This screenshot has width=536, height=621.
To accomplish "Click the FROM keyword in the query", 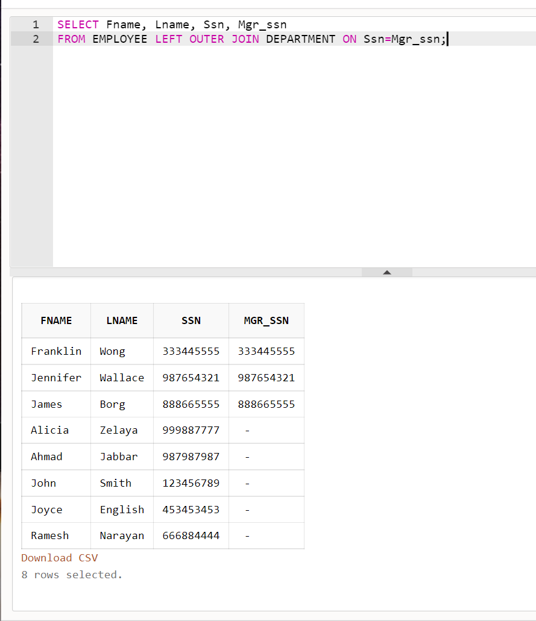I will pyautogui.click(x=71, y=39).
